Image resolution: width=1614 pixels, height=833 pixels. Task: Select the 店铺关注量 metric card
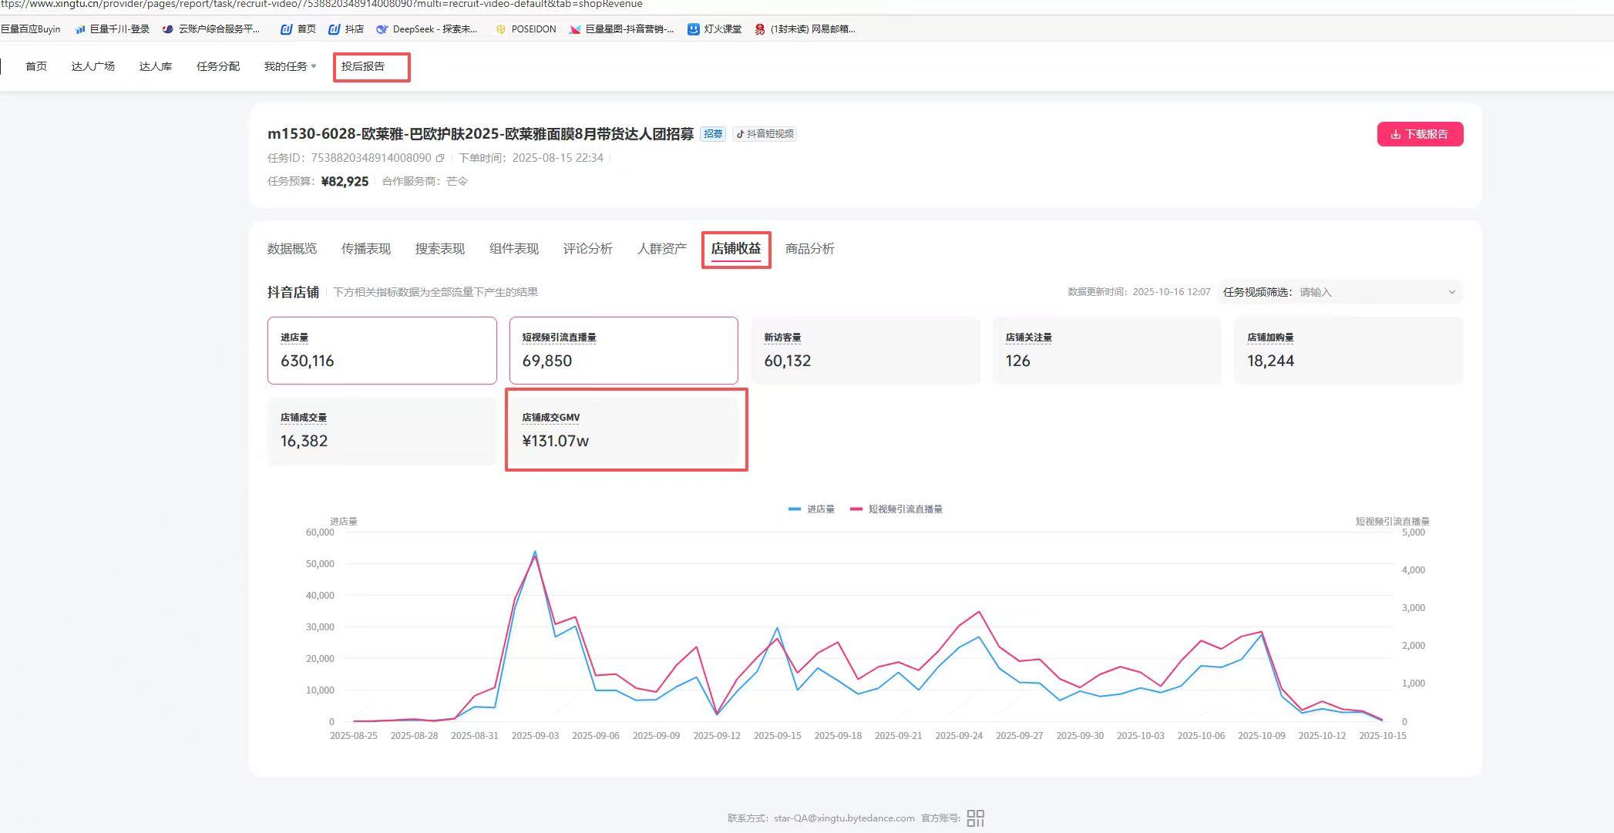pyautogui.click(x=1107, y=351)
